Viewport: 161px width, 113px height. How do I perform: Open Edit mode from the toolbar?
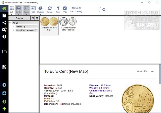pyautogui.click(x=33, y=10)
